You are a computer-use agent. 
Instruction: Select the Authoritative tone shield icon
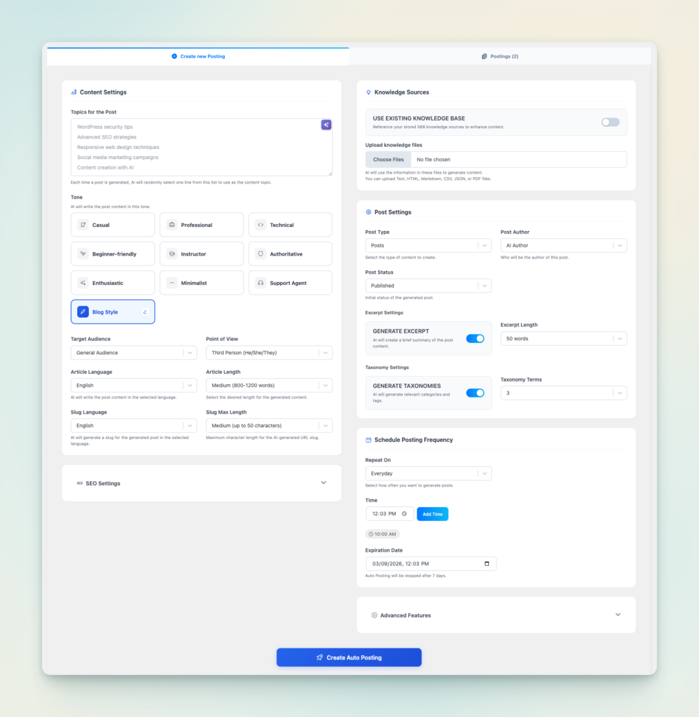(x=261, y=254)
